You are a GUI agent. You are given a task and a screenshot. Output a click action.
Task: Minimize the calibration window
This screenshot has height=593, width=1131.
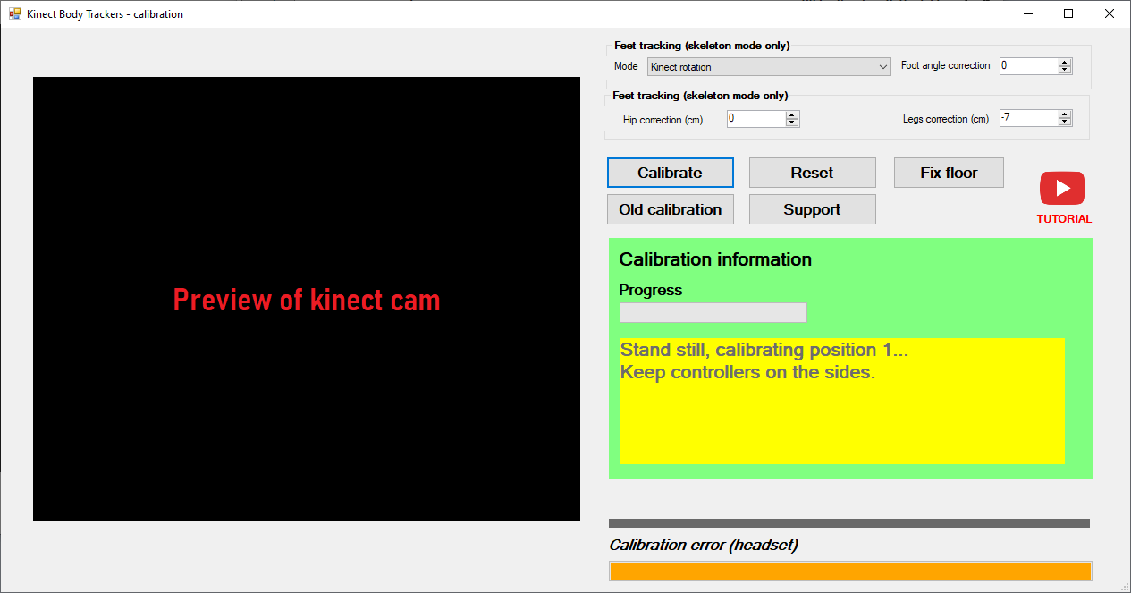(x=1026, y=13)
